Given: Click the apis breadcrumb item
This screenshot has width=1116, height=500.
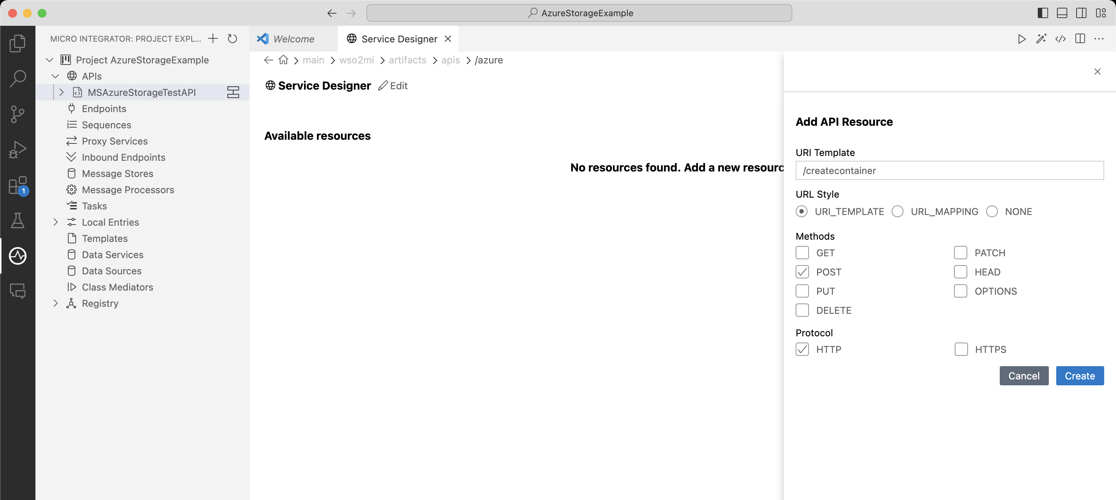Looking at the screenshot, I should click(x=450, y=60).
